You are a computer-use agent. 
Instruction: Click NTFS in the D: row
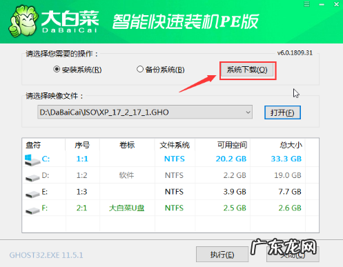coord(174,175)
